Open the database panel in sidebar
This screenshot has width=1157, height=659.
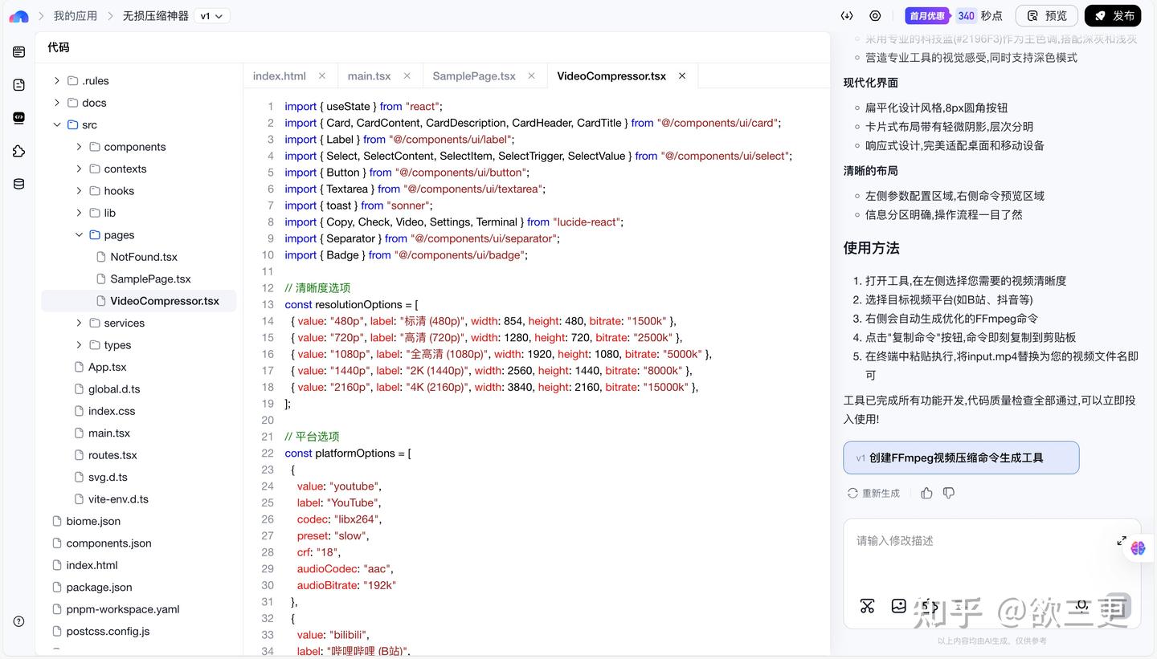click(x=18, y=183)
